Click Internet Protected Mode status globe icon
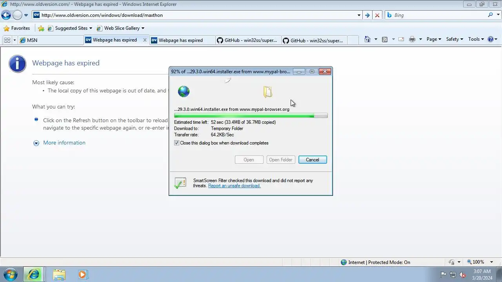Screen dimensions: 502x282 coord(344,262)
